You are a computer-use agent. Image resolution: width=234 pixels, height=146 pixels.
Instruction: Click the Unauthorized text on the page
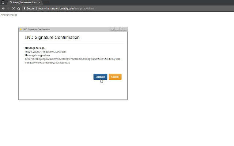pyautogui.click(x=9, y=15)
